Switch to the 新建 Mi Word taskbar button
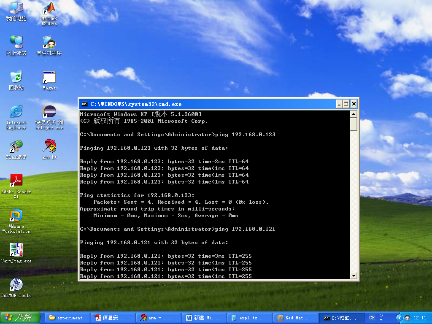 tap(205, 318)
